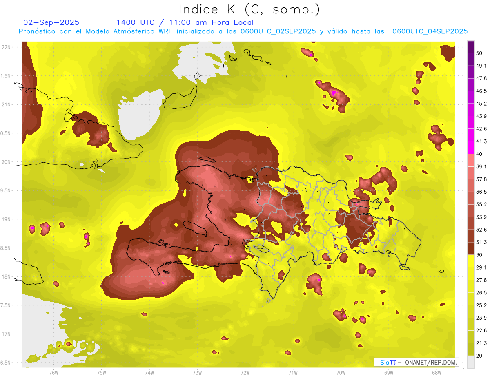
Task: Click the "0.5N" axis label
Action: tap(6, 133)
